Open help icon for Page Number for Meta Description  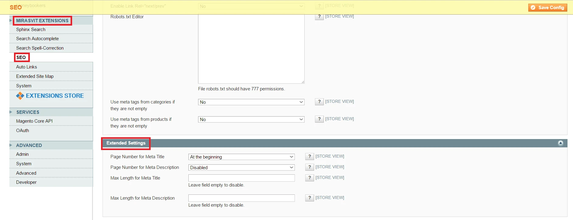[x=309, y=167]
